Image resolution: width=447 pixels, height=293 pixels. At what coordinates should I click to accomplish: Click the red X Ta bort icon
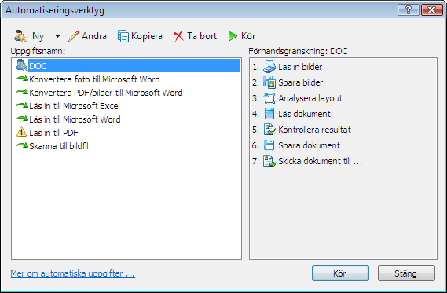(x=178, y=36)
